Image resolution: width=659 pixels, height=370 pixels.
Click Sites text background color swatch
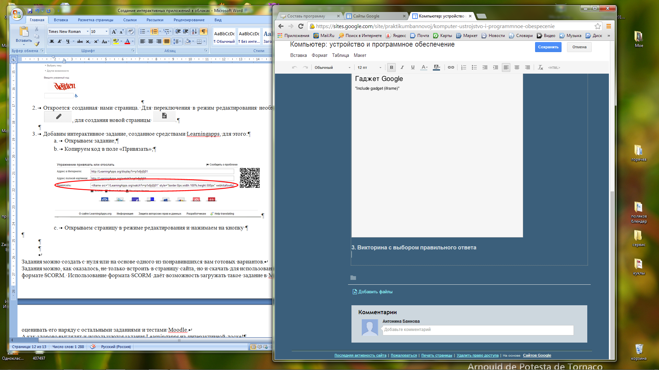click(437, 67)
